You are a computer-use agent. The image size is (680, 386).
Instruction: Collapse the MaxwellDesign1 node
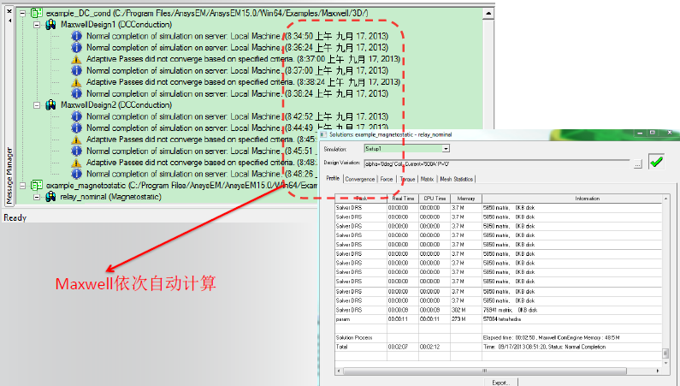[x=37, y=25]
